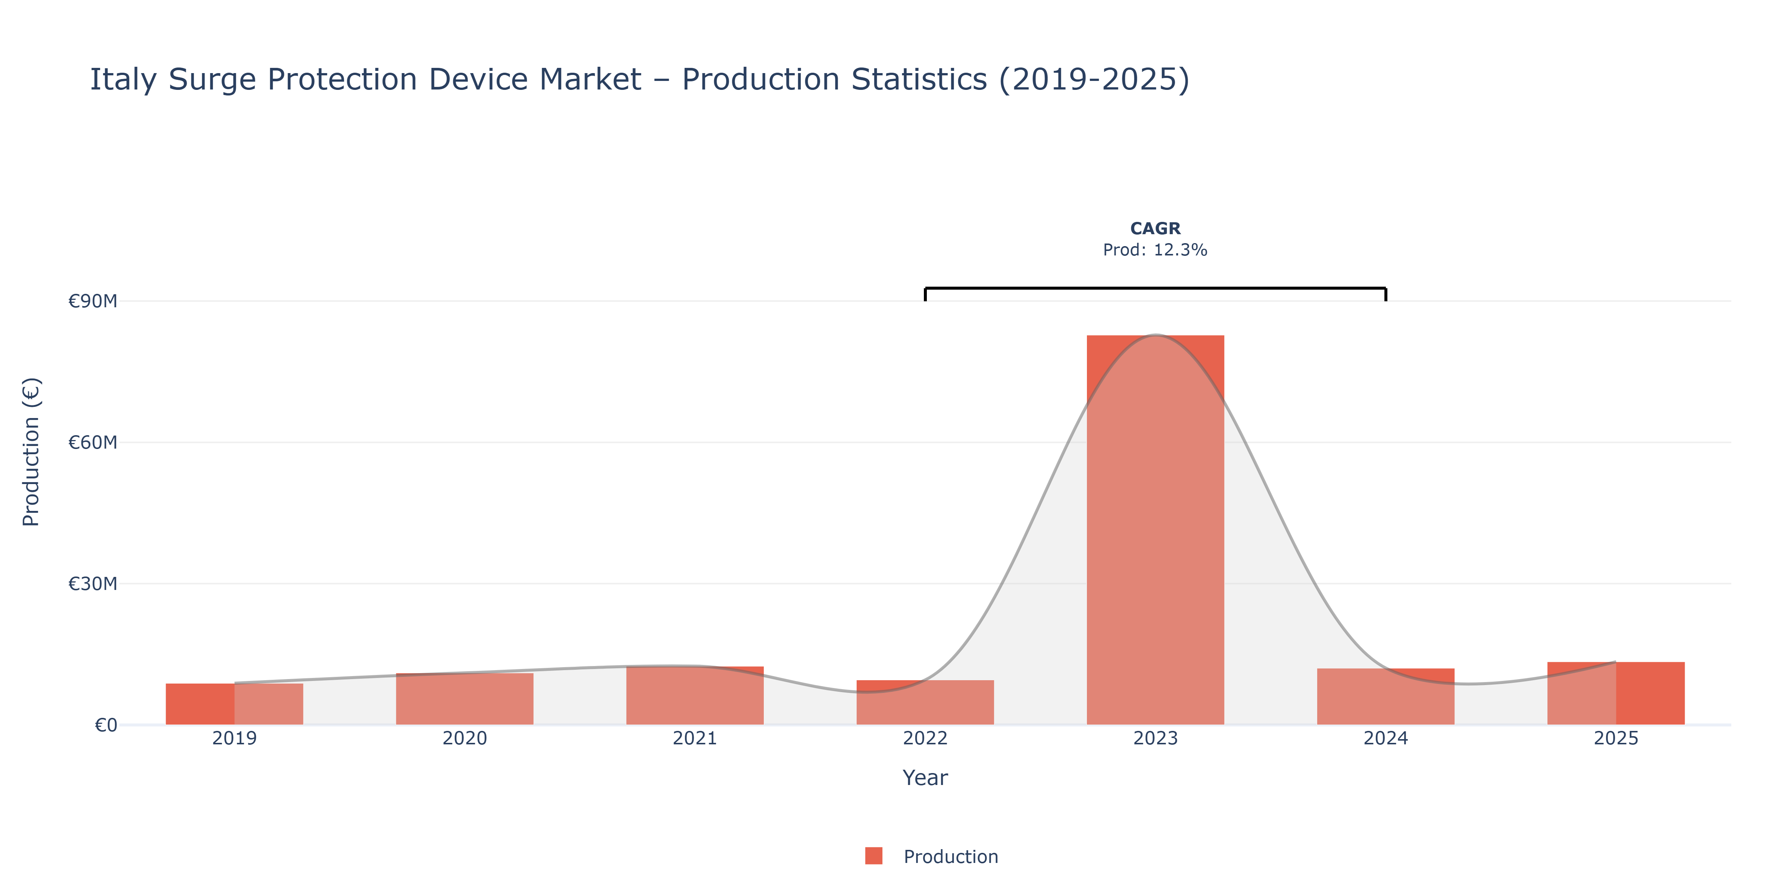Click the black CAGR bracket line

(x=1155, y=288)
